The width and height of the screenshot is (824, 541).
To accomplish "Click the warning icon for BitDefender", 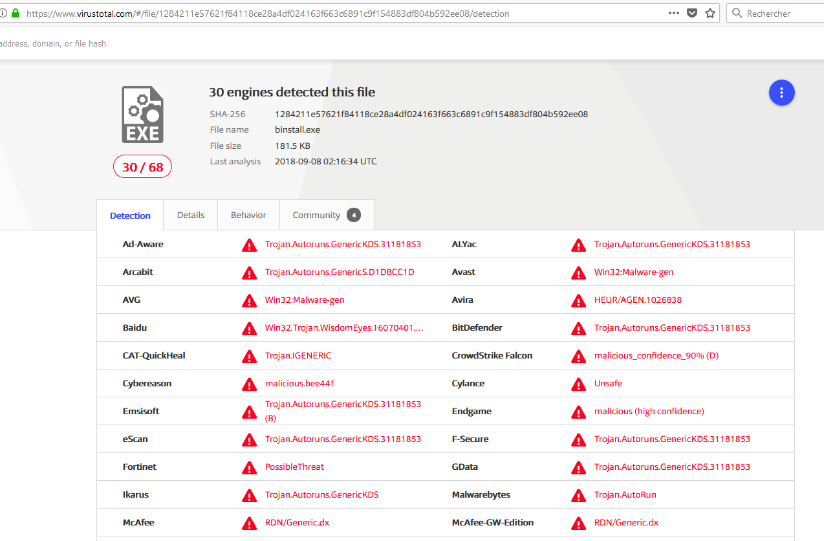I will click(x=578, y=328).
